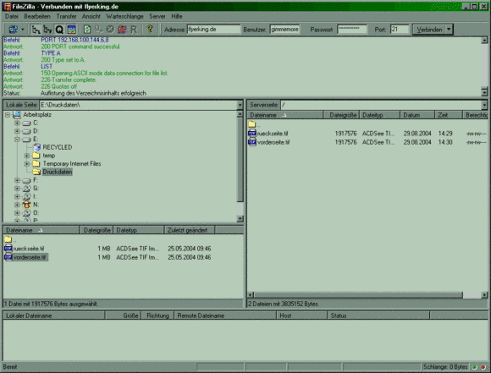Click the G: drive icon
The width and height of the screenshot is (491, 373).
(x=26, y=189)
